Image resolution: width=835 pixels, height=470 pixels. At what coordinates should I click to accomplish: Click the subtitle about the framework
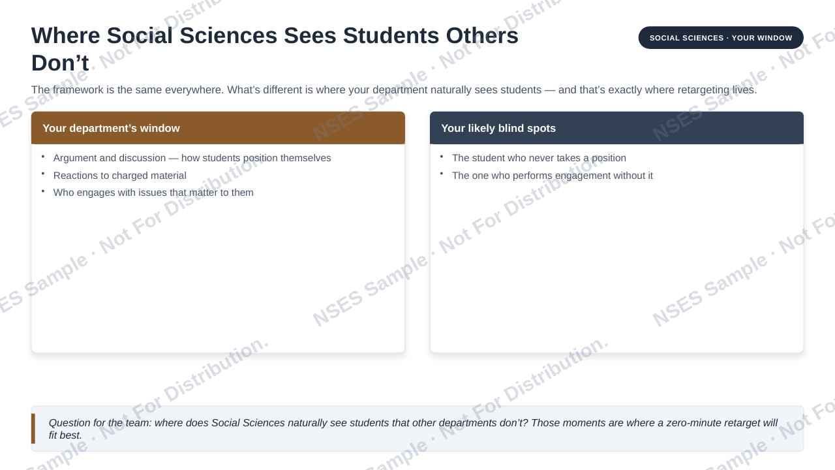(394, 90)
